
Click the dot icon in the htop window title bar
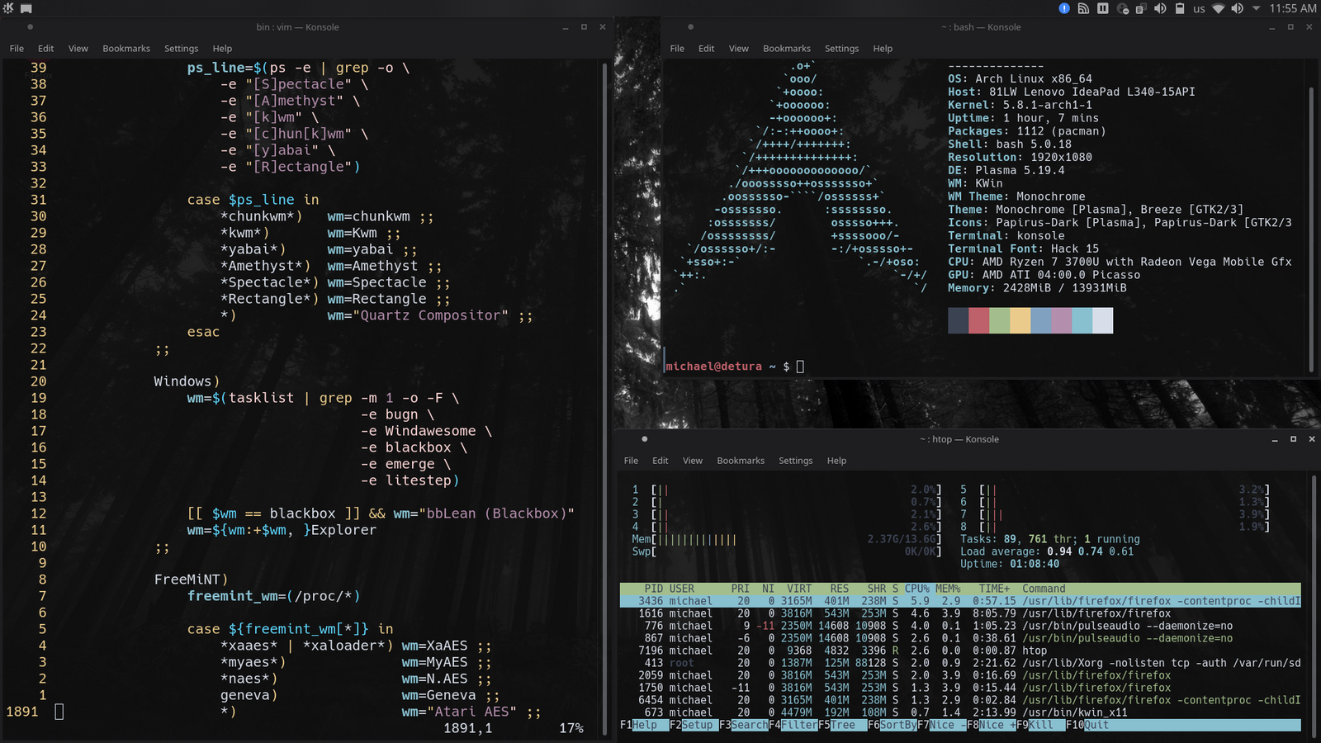tap(644, 439)
